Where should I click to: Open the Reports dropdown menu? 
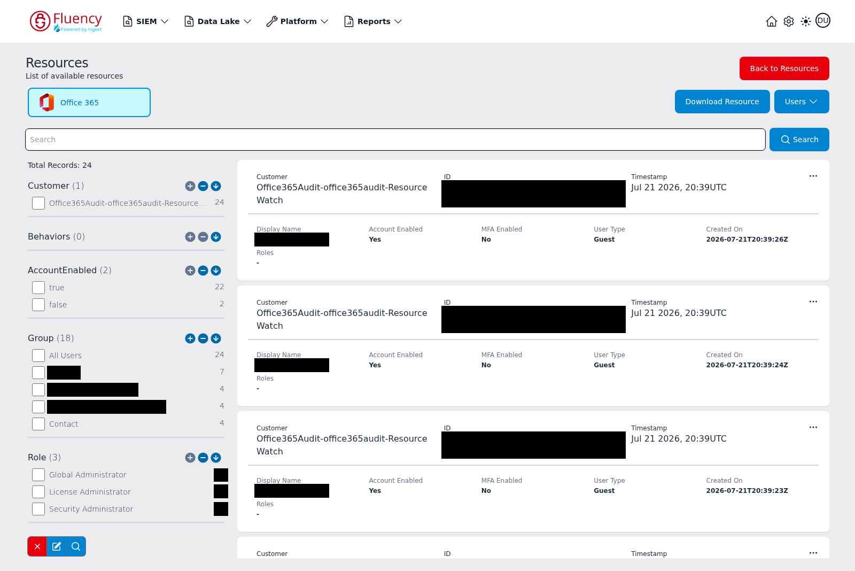[373, 21]
